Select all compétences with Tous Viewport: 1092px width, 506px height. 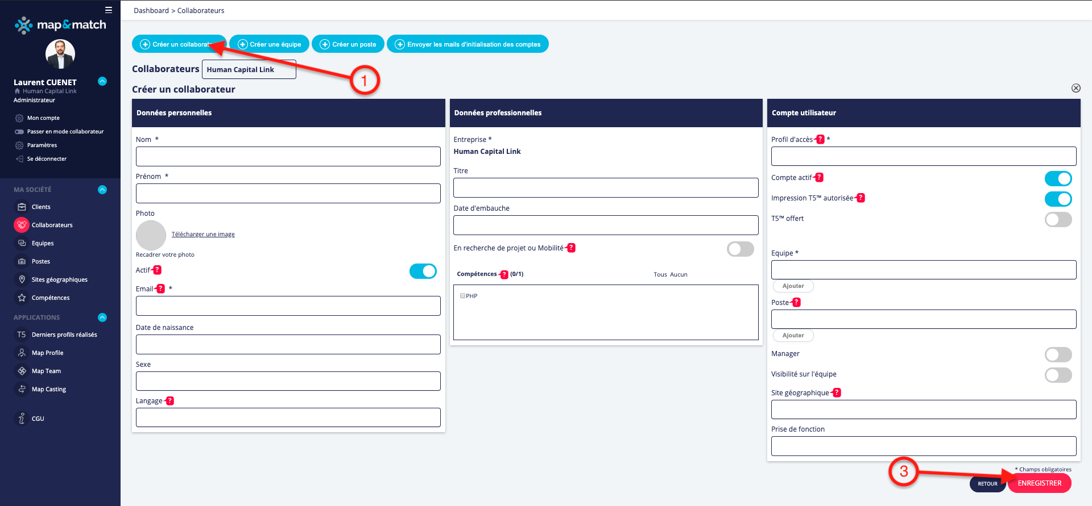(660, 274)
